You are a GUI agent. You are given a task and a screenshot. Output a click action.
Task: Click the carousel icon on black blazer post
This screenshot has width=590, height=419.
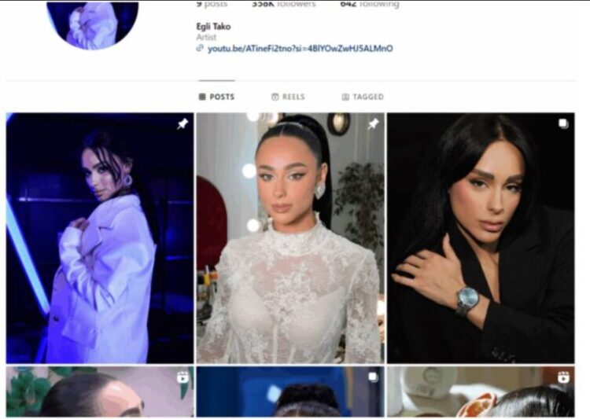(x=563, y=123)
